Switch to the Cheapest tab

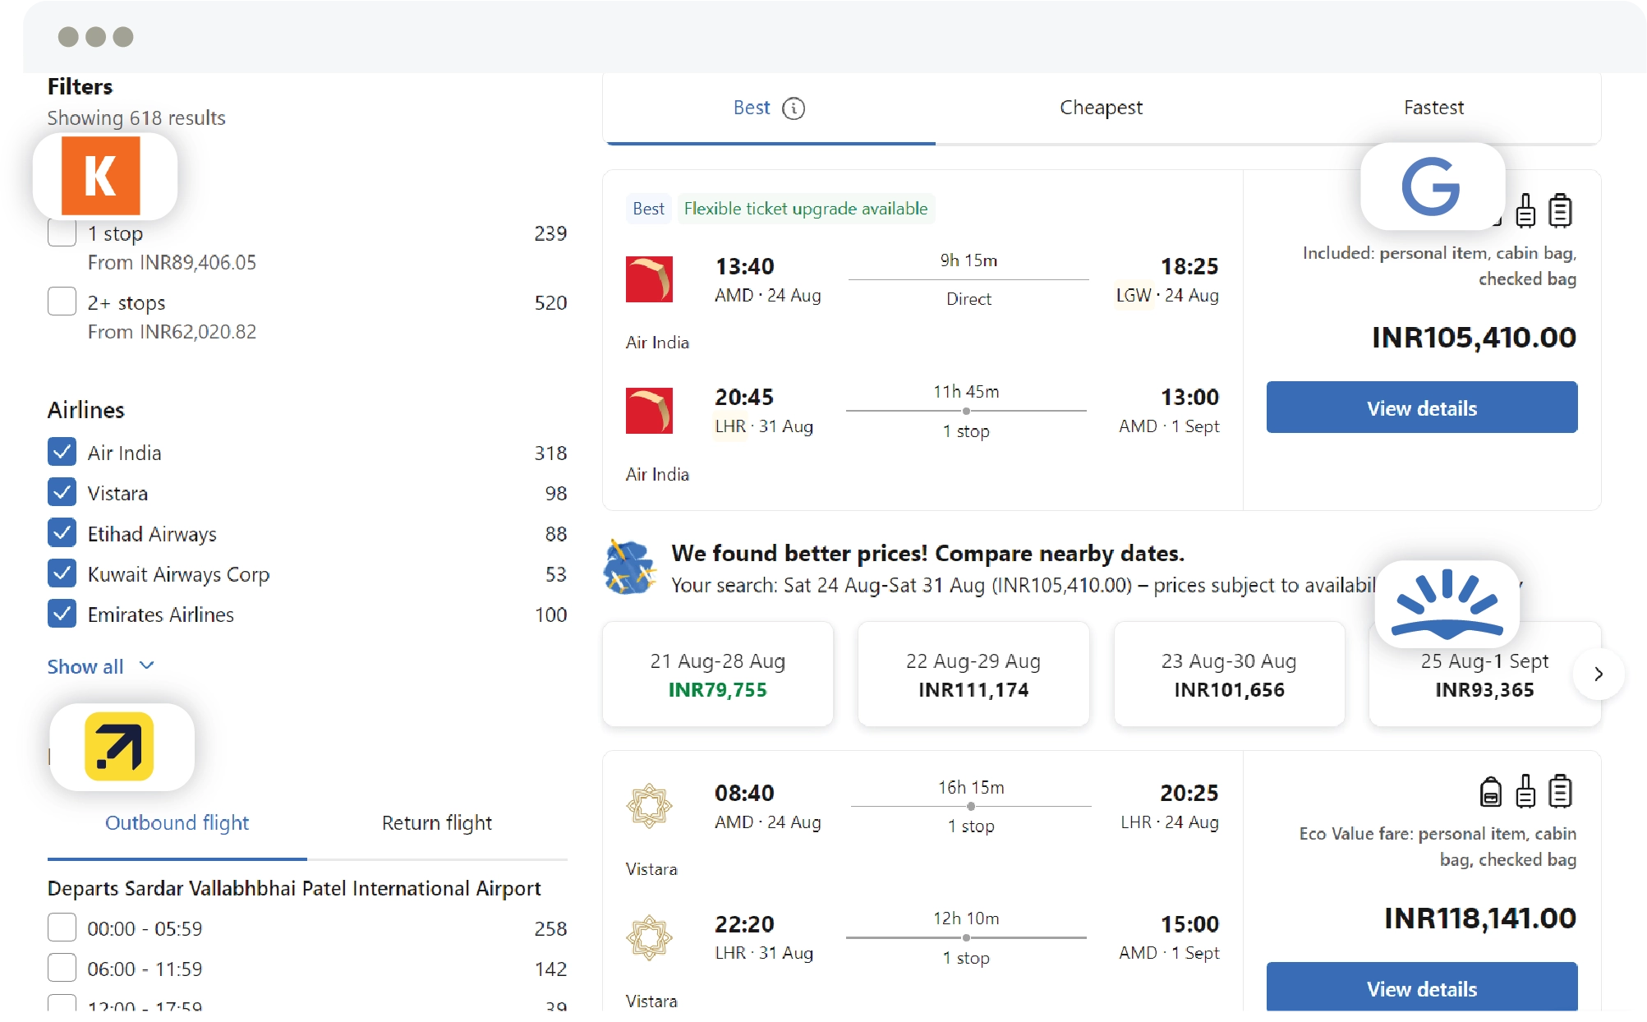tap(1101, 108)
